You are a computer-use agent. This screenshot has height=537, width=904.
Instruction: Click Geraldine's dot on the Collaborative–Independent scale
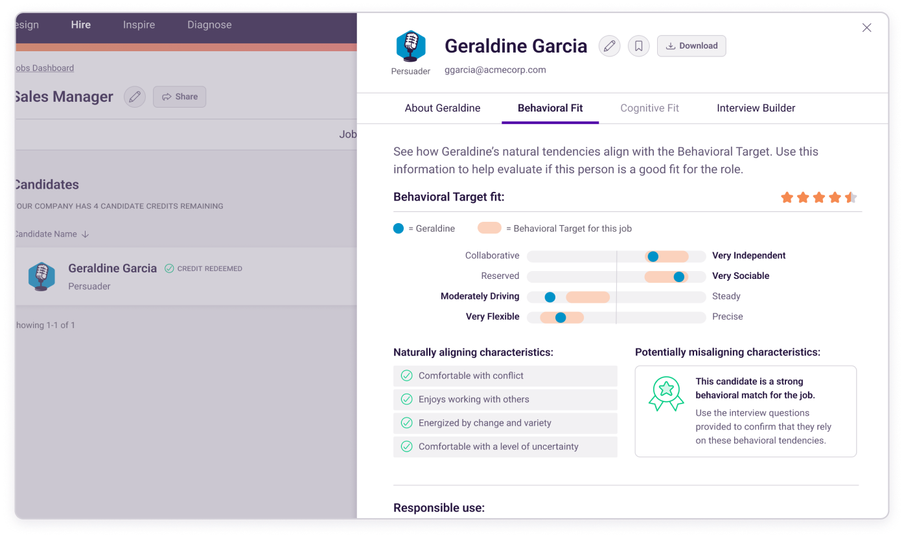click(653, 256)
